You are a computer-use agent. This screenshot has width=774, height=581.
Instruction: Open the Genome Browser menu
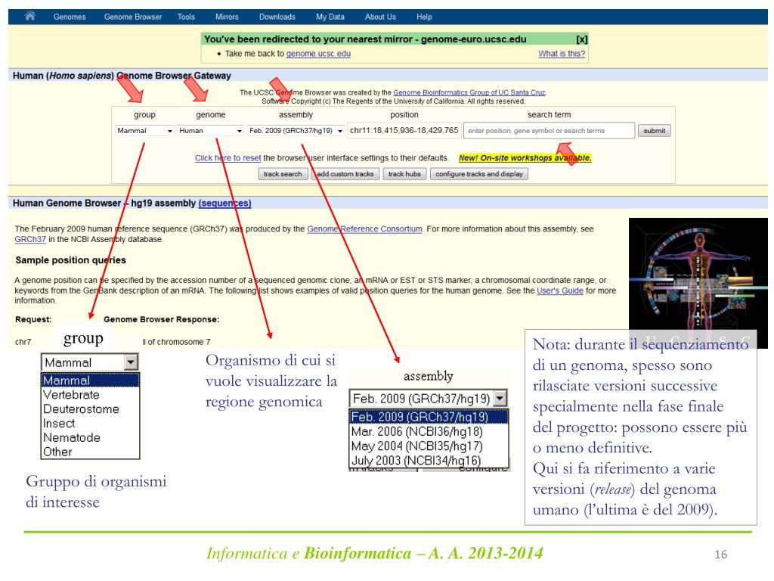133,17
